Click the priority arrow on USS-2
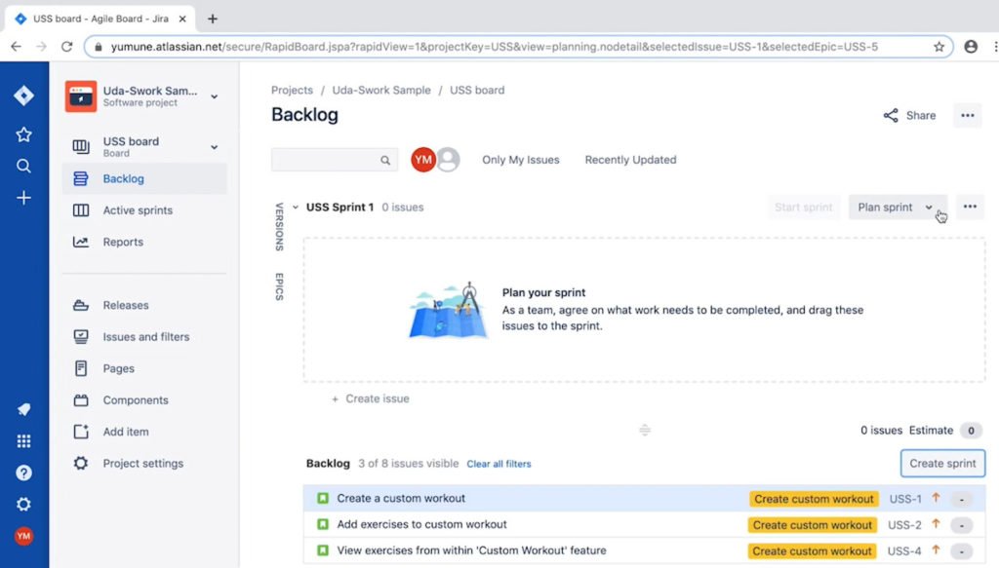Viewport: 999px width, 568px height. (936, 524)
